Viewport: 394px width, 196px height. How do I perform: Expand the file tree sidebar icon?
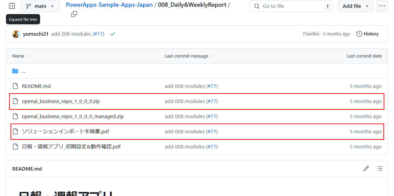(x=12, y=6)
